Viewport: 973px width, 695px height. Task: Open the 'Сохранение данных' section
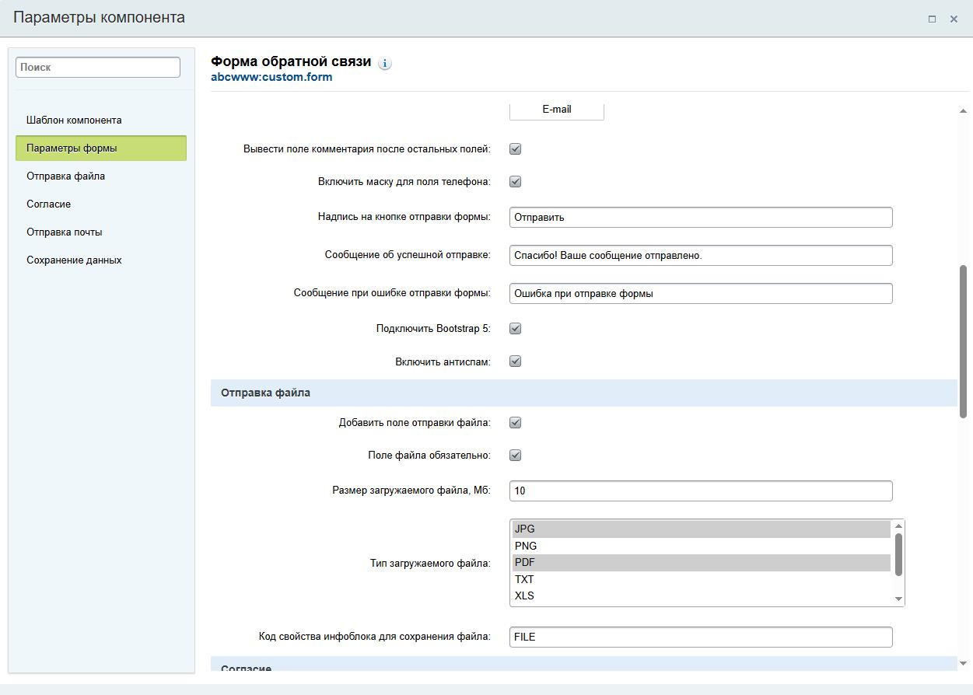pyautogui.click(x=74, y=260)
